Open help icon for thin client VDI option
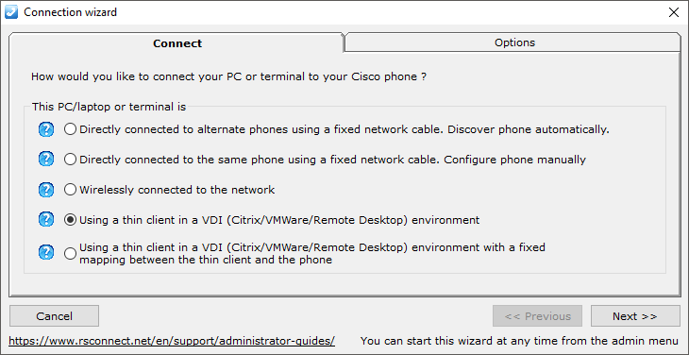689x355 pixels. (46, 219)
